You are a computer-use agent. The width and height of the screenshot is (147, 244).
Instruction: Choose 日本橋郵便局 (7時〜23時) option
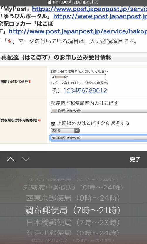[x=73, y=222]
